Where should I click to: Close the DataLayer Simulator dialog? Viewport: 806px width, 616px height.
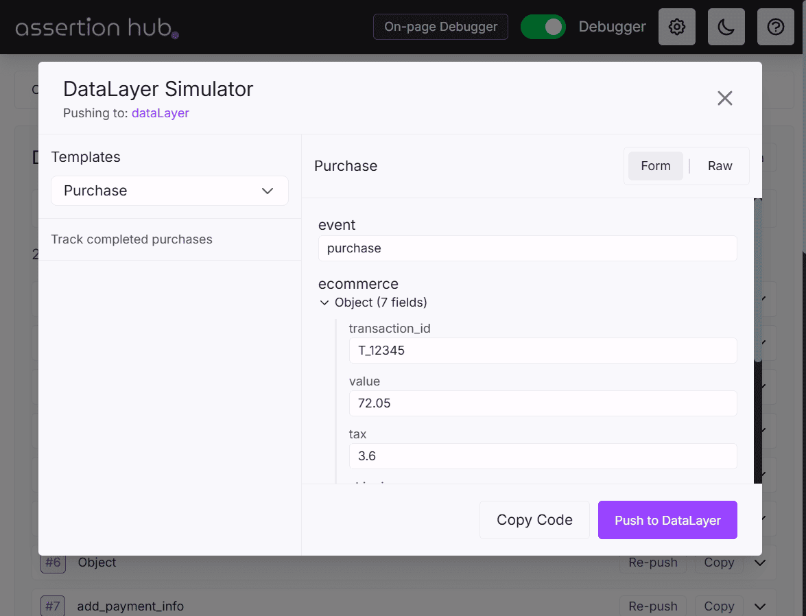pyautogui.click(x=724, y=98)
